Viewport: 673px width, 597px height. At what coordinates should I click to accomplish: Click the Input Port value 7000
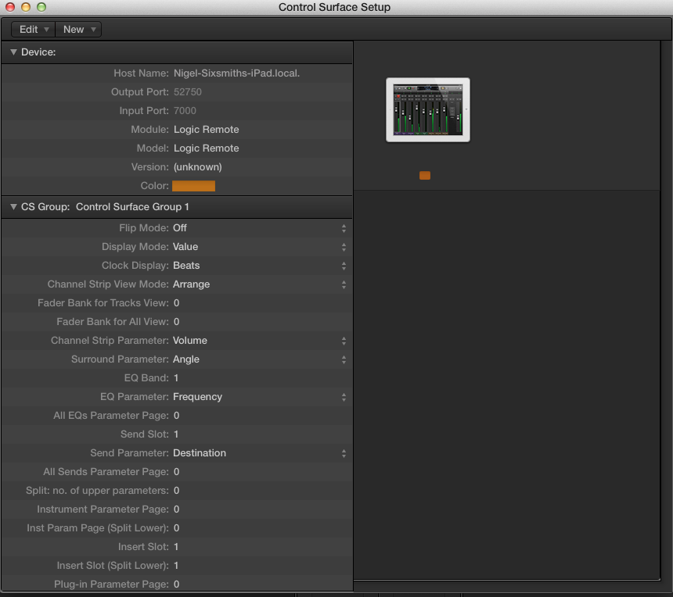(x=185, y=111)
